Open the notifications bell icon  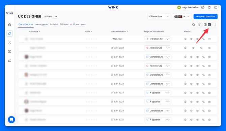click(209, 7)
